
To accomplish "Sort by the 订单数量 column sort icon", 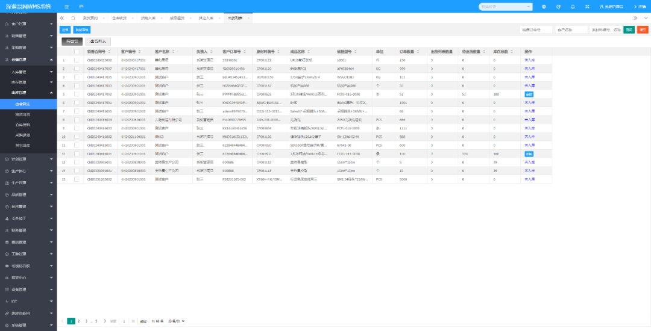I will click(418, 52).
